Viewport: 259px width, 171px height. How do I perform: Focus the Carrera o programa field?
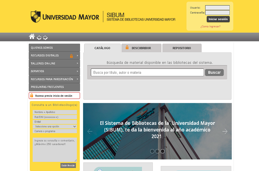coord(55,131)
